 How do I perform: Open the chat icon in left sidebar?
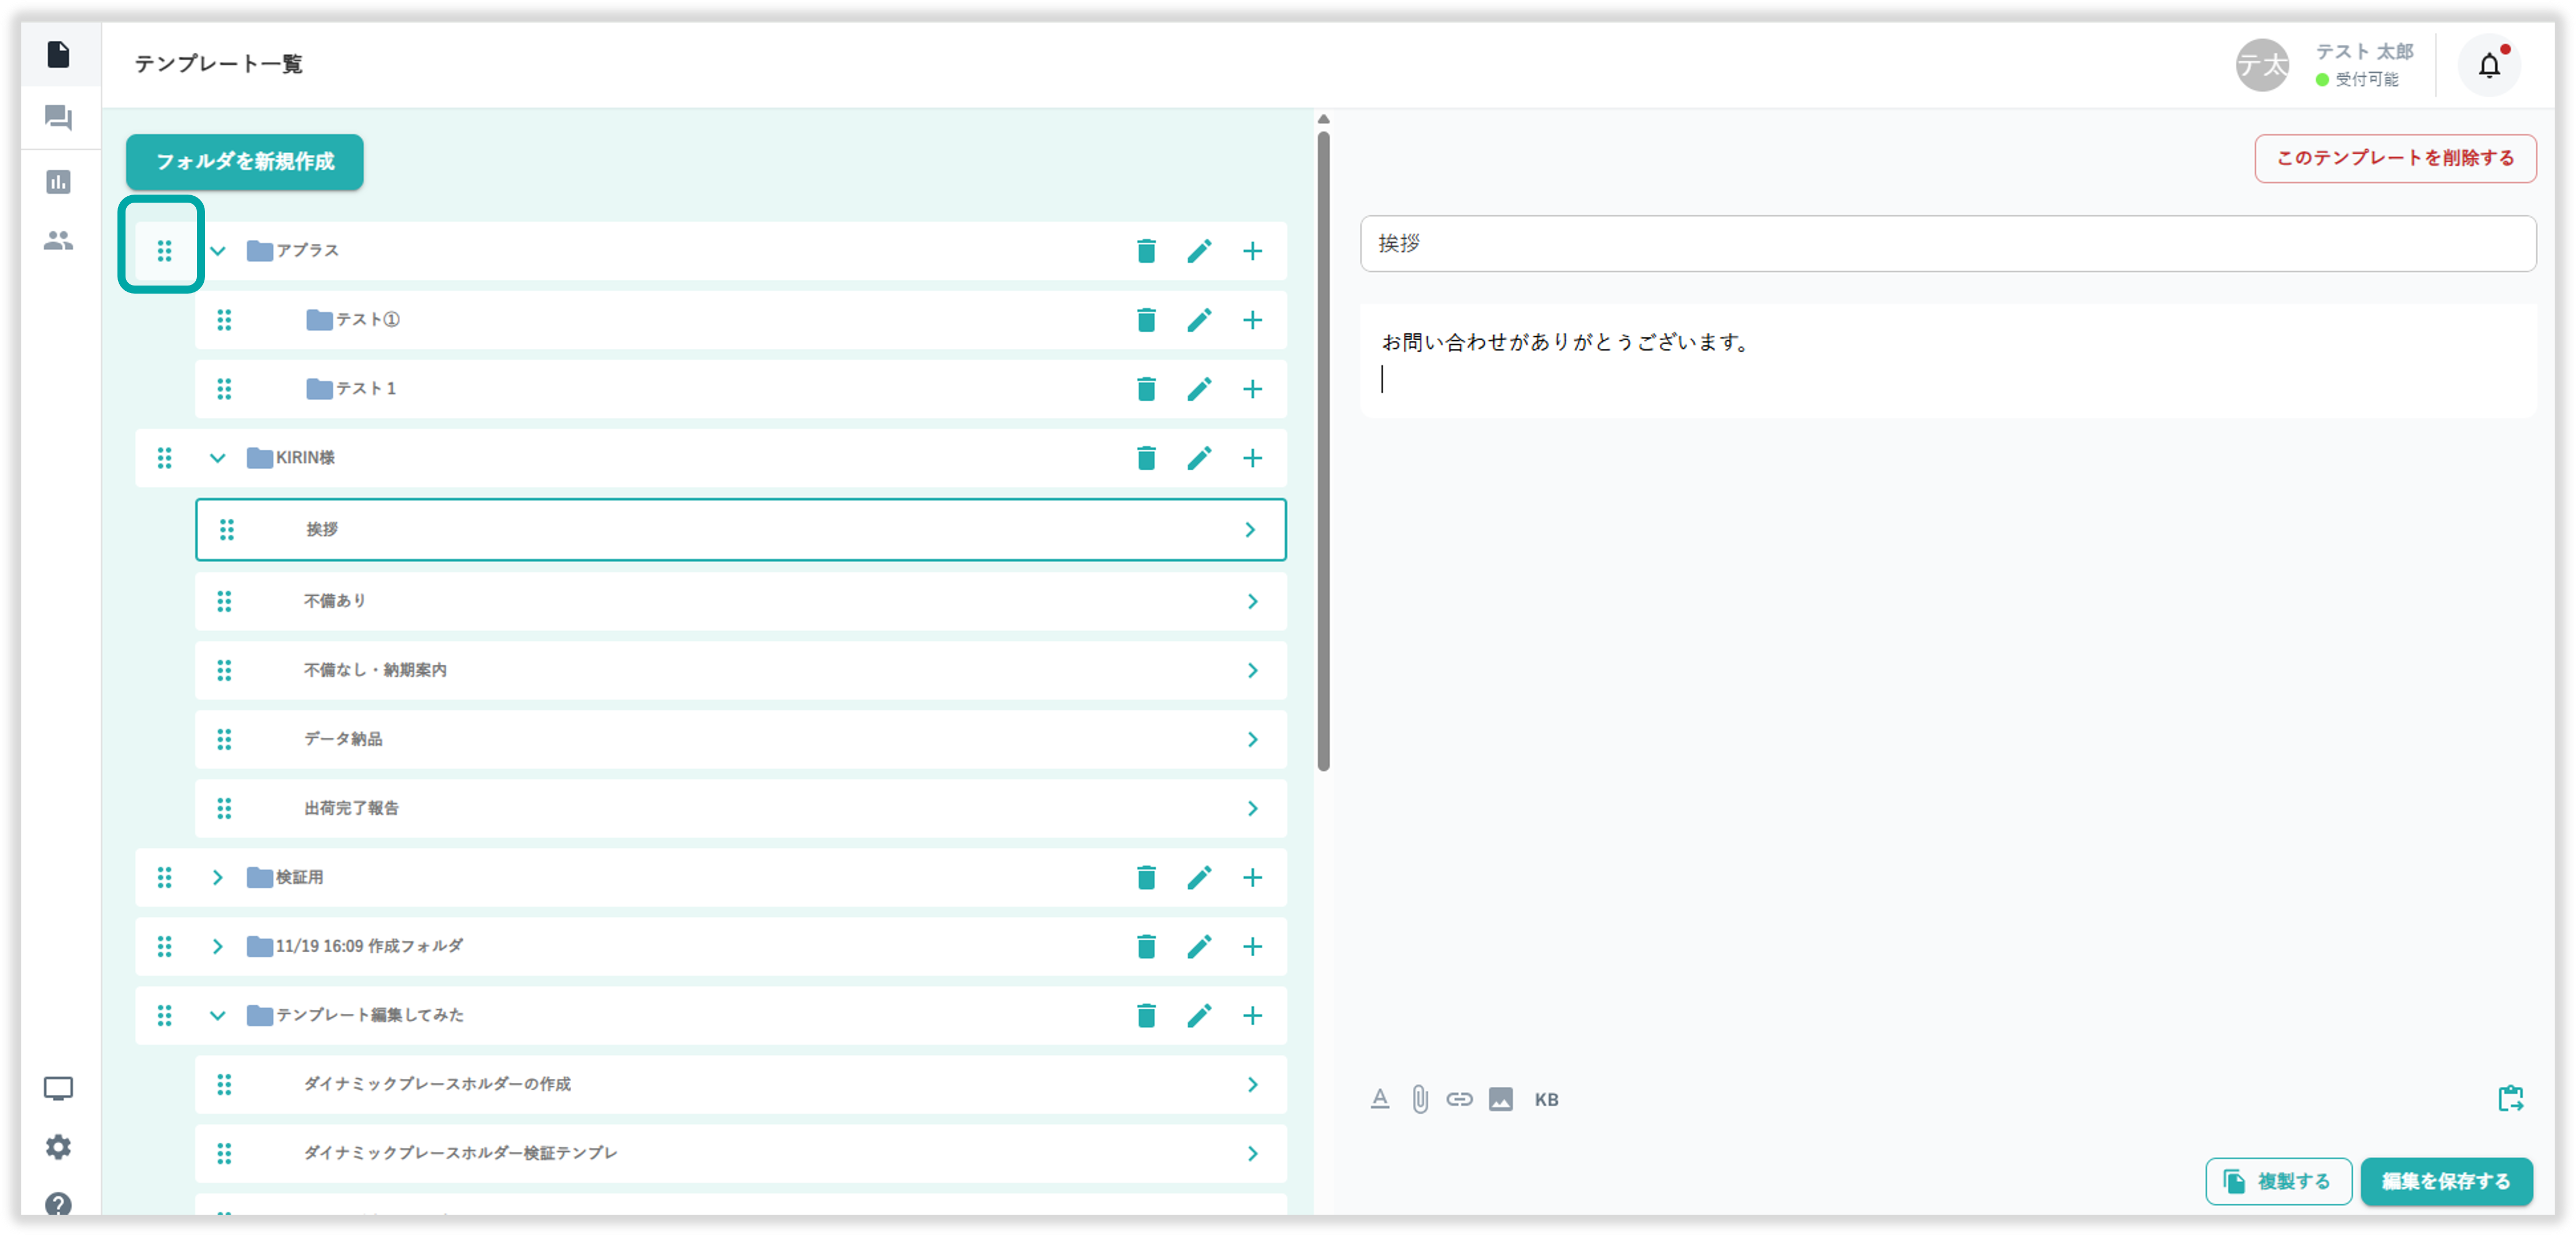[58, 118]
